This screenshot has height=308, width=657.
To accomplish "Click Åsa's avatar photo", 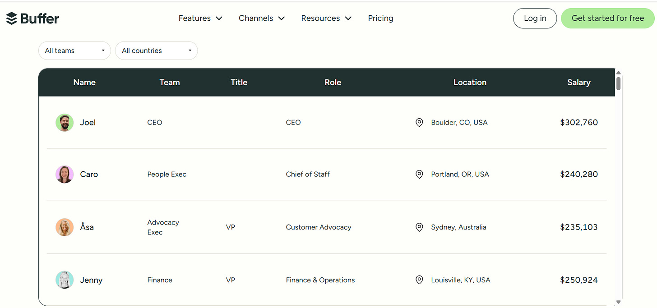I will [65, 227].
